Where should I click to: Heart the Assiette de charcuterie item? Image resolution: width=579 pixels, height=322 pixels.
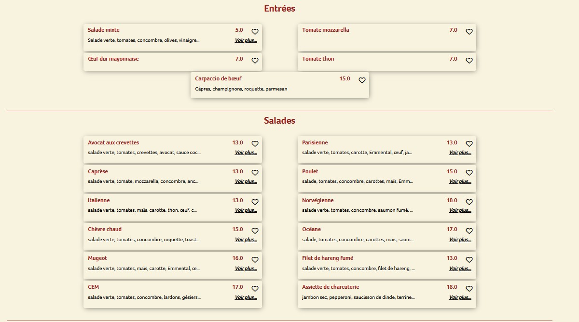tap(469, 289)
